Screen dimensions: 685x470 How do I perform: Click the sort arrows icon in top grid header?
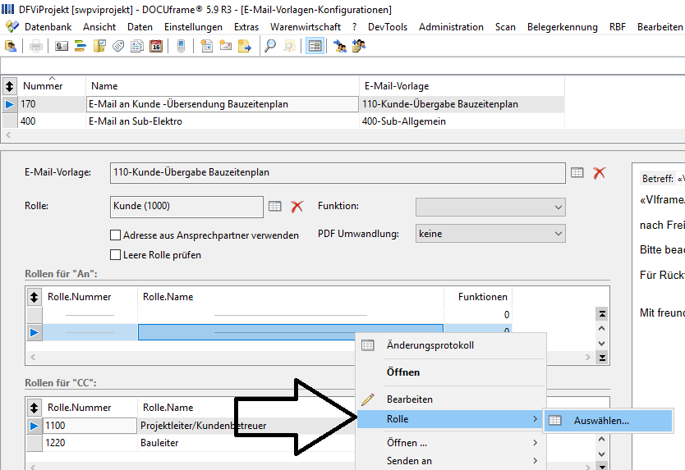click(10, 86)
